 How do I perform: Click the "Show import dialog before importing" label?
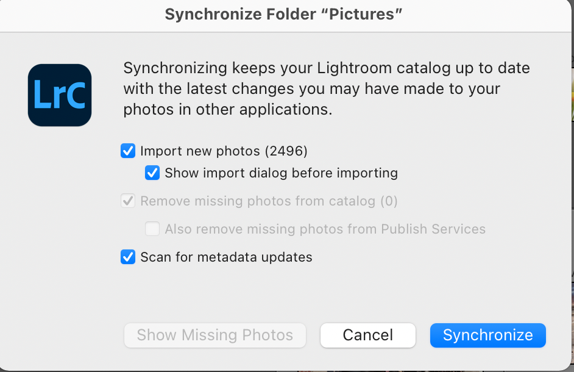click(x=281, y=173)
